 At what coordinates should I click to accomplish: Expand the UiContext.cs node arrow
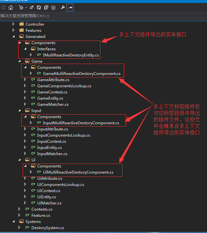pos(25,190)
